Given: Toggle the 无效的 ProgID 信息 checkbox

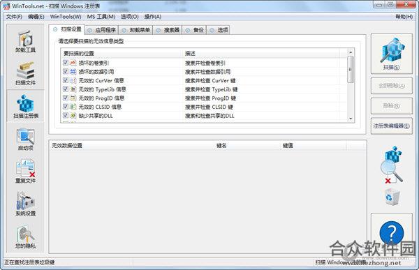Looking at the screenshot, I should tap(66, 98).
